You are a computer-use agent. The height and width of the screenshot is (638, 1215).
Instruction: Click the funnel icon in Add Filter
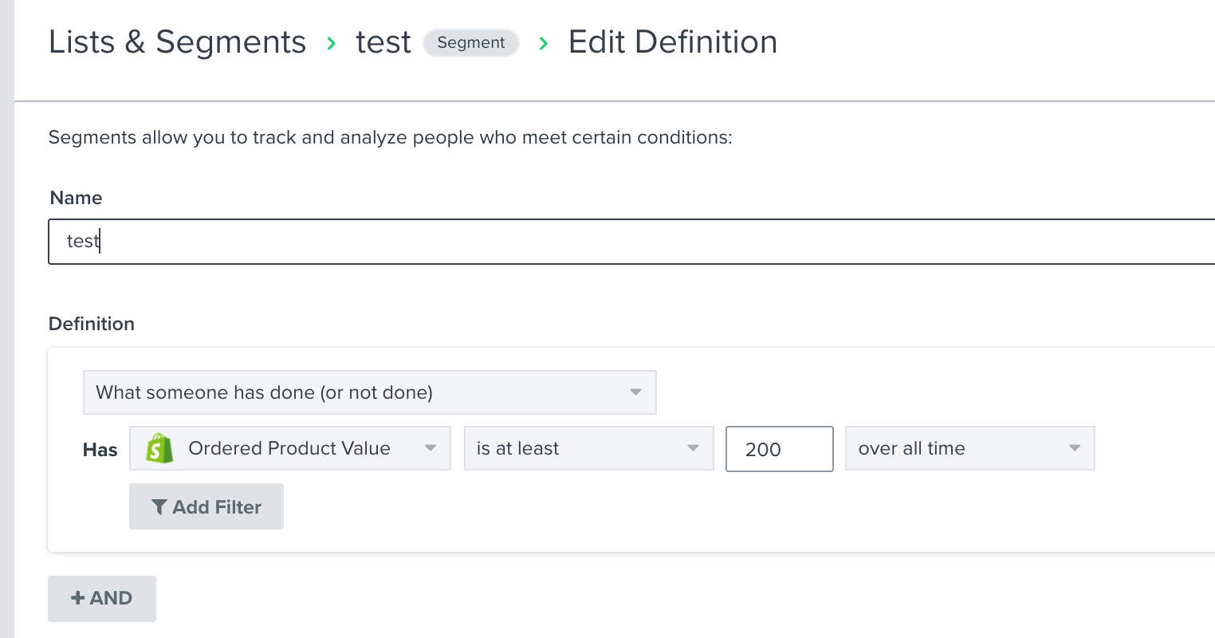pos(159,507)
